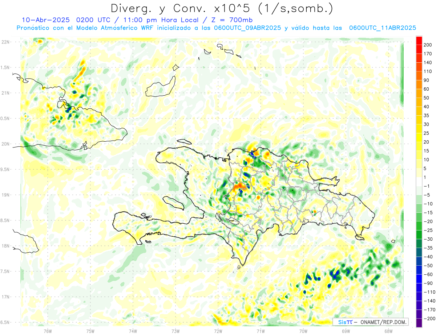436x336 pixels.
Task: Click the 17N latitude label
Action: [5, 297]
